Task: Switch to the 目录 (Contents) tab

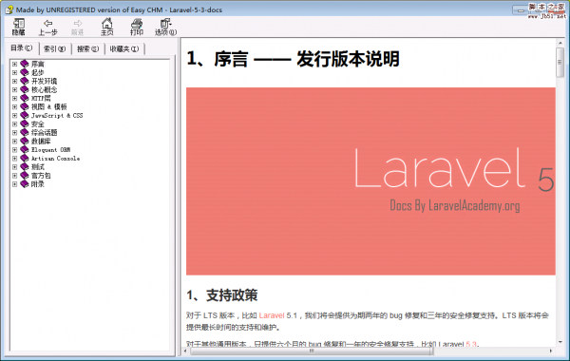Action: click(22, 48)
